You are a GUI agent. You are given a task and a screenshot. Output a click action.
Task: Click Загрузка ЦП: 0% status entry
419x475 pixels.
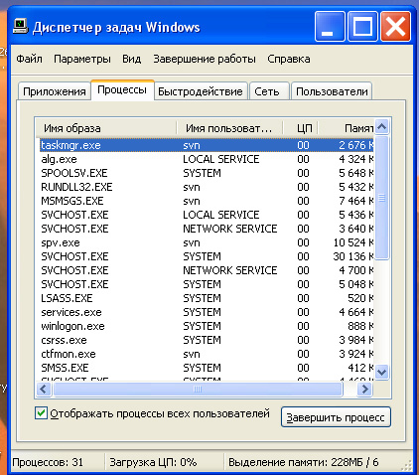[x=153, y=462]
